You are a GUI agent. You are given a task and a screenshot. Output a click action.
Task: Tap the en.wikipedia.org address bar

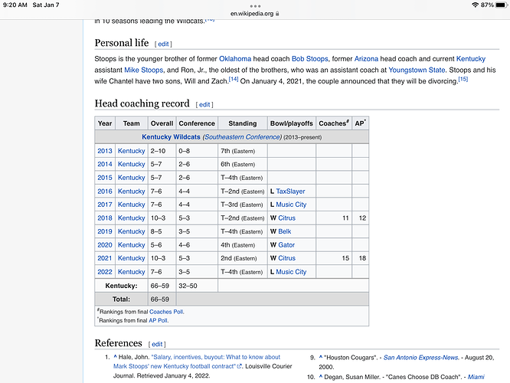(255, 14)
